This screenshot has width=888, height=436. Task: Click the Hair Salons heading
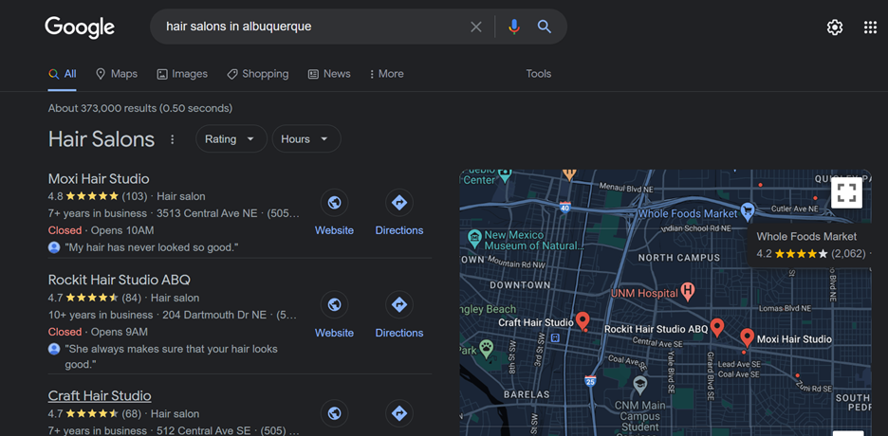tap(102, 139)
